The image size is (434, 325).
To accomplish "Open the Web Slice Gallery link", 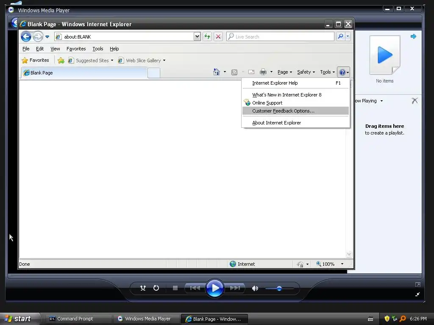I will pyautogui.click(x=142, y=60).
